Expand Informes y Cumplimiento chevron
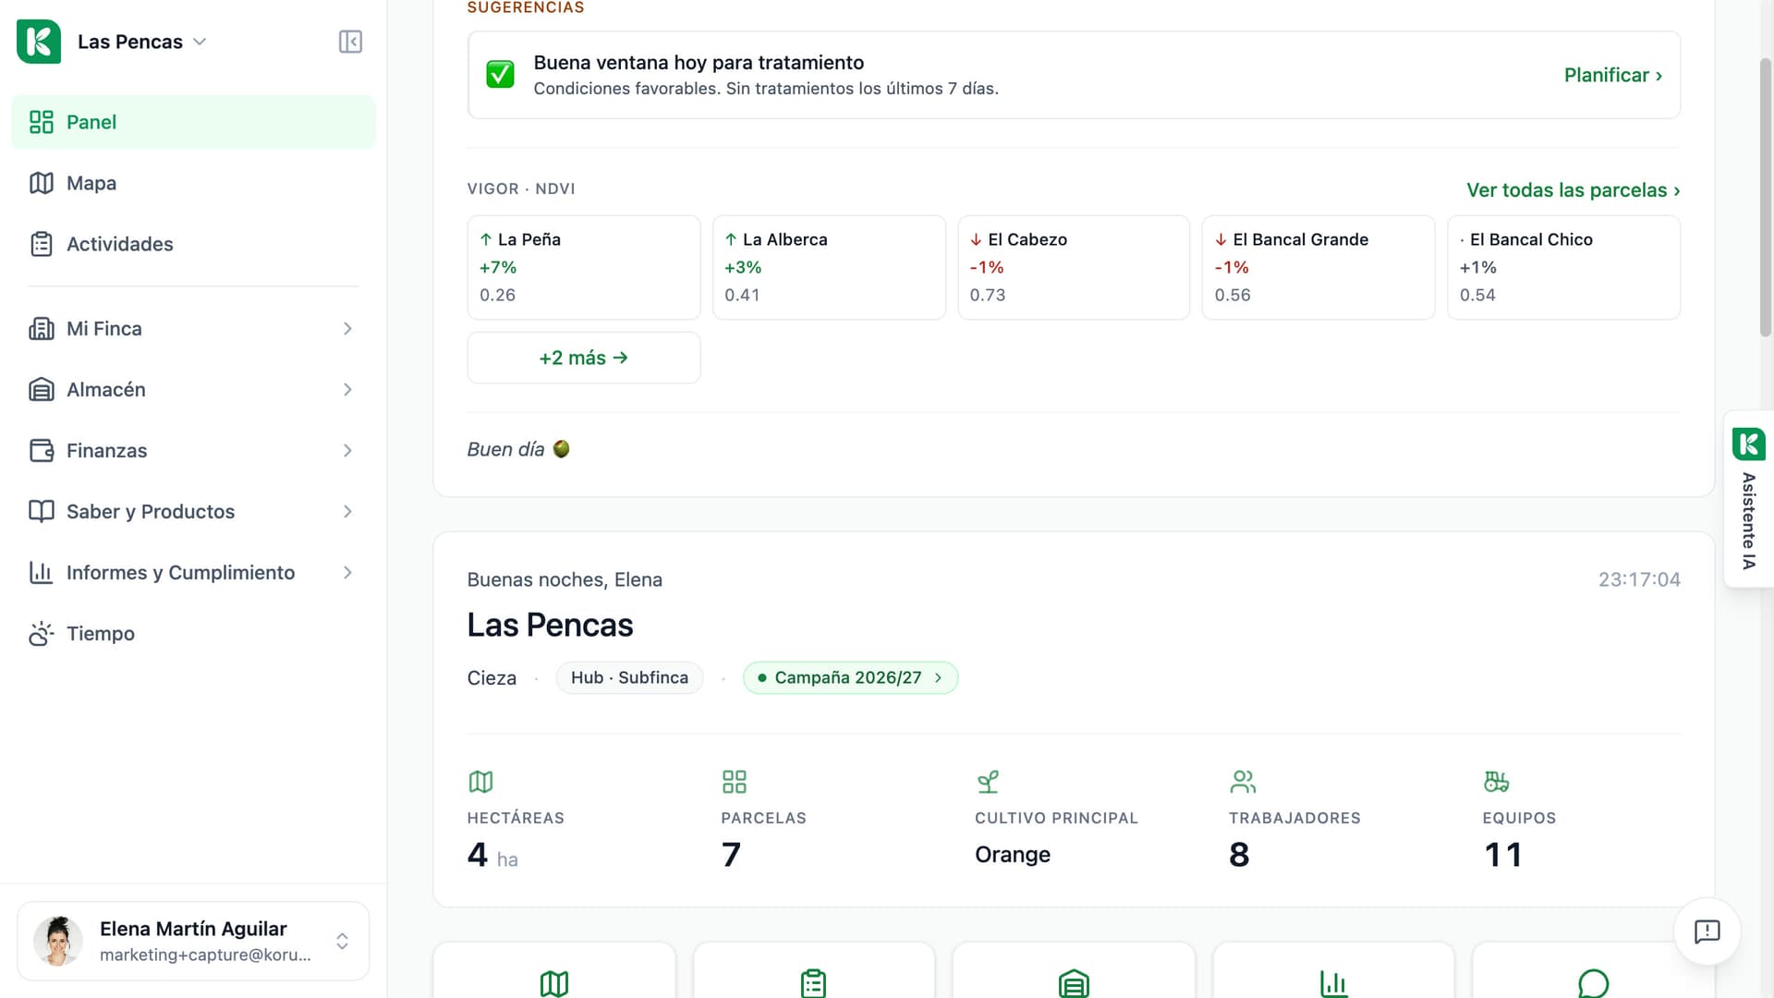Viewport: 1774px width, 998px height. pos(347,573)
